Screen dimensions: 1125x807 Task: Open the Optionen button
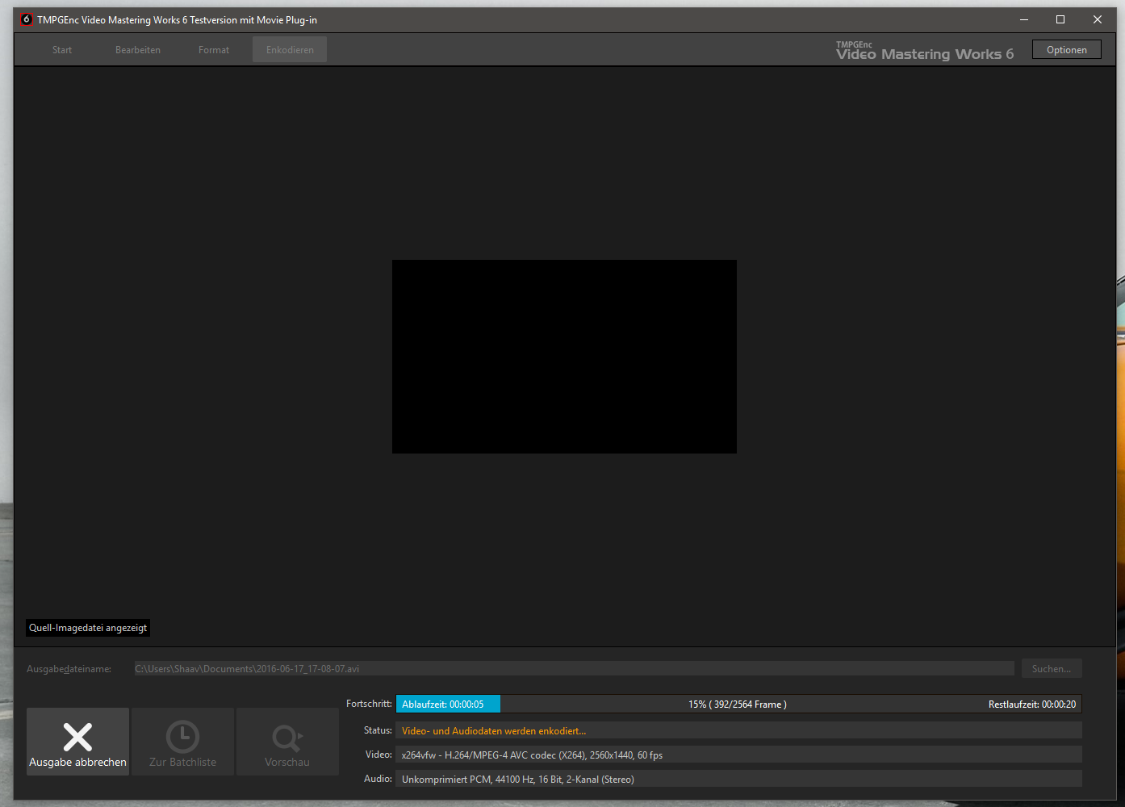[1067, 50]
